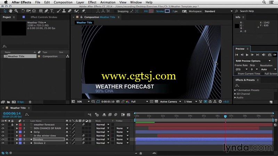Click the 8 bpc color depth button

click(x=21, y=102)
